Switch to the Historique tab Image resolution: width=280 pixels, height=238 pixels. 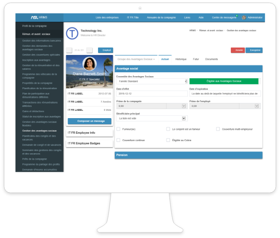(181, 59)
